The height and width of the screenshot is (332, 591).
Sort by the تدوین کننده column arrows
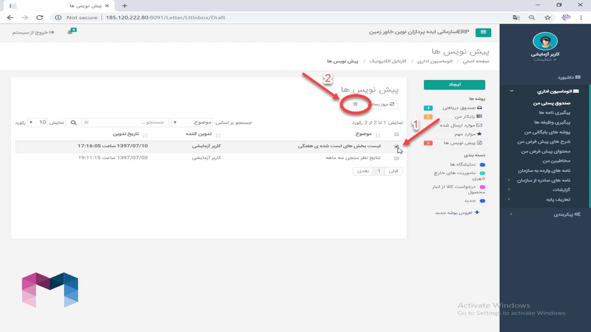click(x=218, y=135)
